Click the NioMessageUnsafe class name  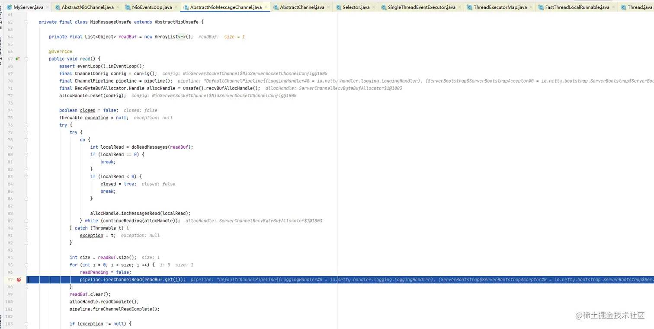(x=111, y=22)
